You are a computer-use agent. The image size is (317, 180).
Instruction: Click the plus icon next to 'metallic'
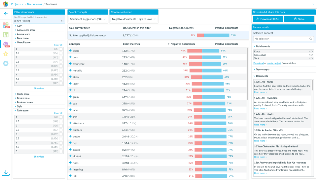[x=70, y=70]
